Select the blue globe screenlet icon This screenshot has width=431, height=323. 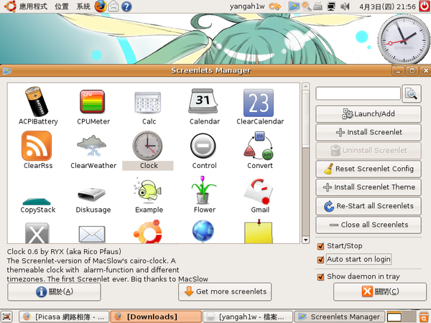coord(203,232)
